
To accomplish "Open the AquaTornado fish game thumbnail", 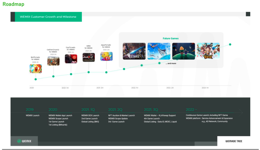I will pyautogui.click(x=106, y=56).
